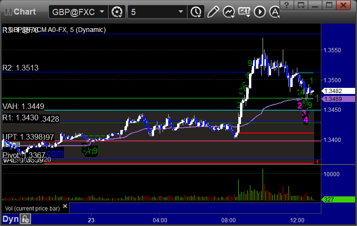Toggle the Dyn dynamic mode label
Viewport: 357px width, 226px height.
pyautogui.click(x=11, y=219)
